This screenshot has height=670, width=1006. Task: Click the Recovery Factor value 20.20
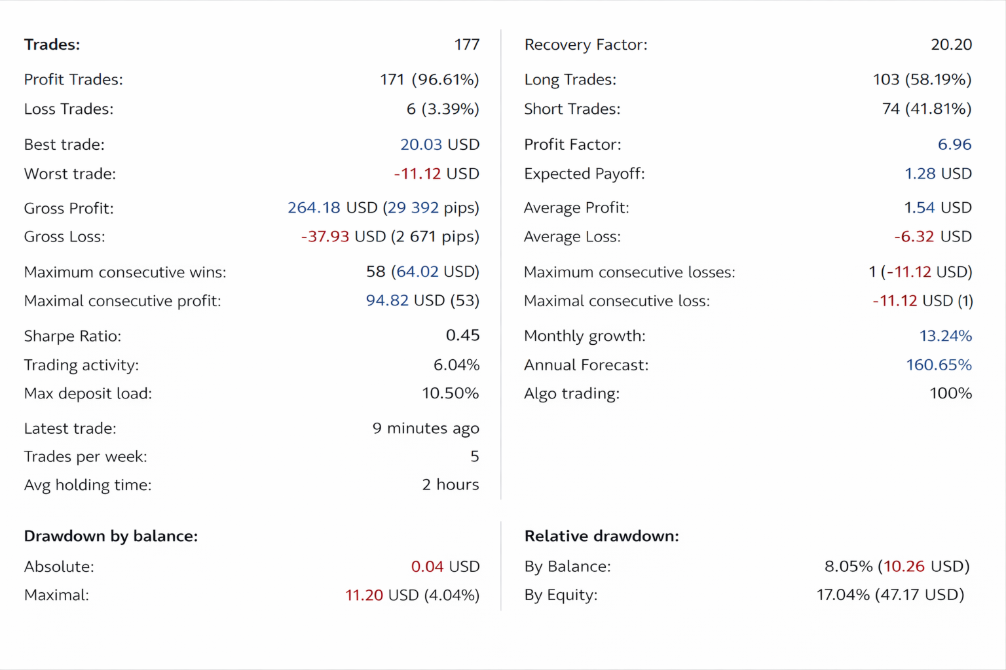pos(951,44)
